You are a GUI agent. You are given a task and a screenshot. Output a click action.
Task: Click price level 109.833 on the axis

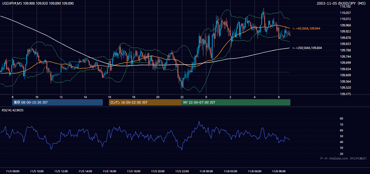[345, 44]
